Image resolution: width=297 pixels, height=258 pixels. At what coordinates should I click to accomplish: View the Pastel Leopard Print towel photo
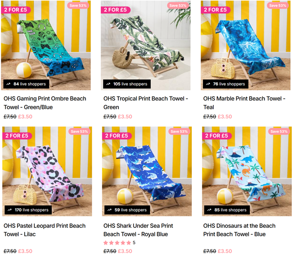tap(47, 171)
